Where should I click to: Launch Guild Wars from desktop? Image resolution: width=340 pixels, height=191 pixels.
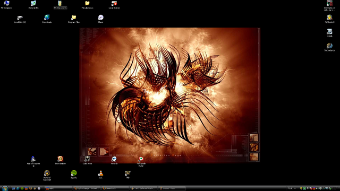click(87, 160)
